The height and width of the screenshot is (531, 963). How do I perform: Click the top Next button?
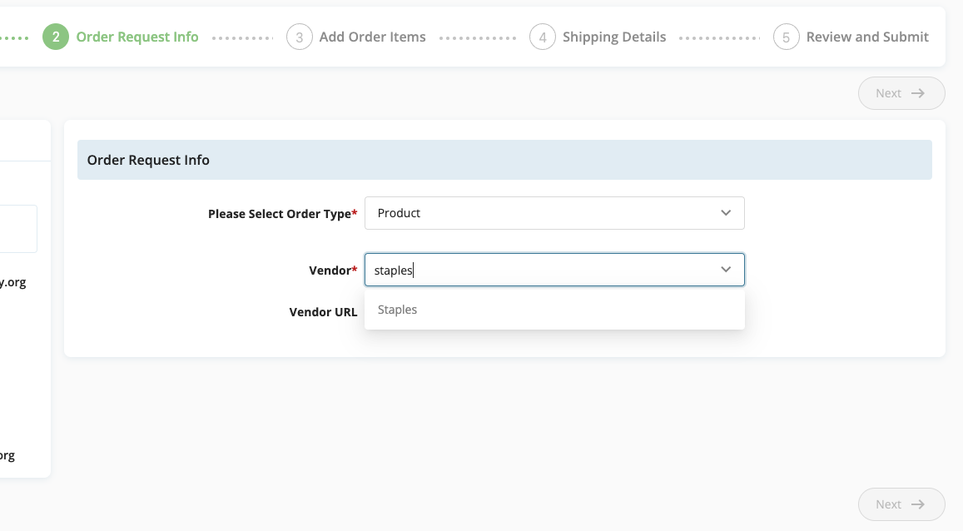pyautogui.click(x=901, y=93)
